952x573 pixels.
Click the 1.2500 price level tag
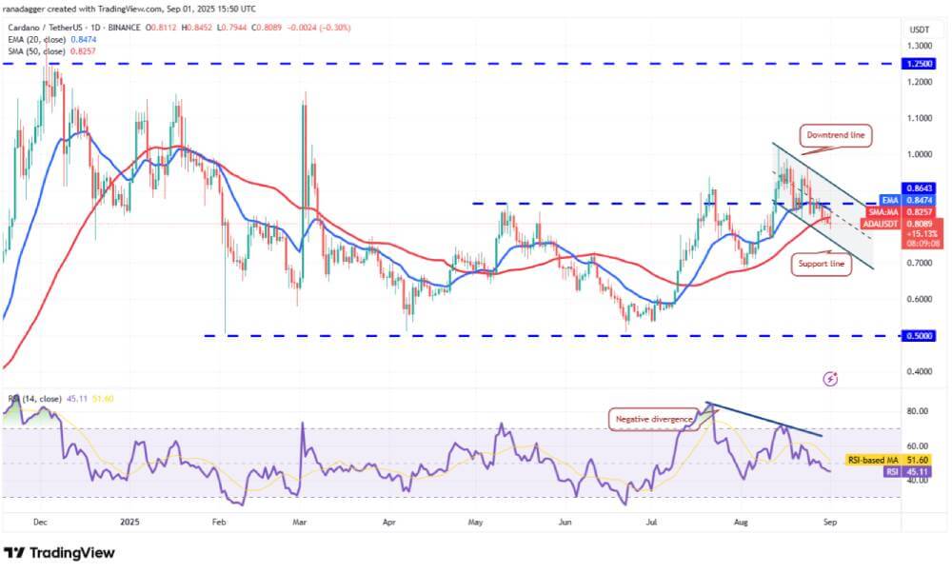(919, 64)
